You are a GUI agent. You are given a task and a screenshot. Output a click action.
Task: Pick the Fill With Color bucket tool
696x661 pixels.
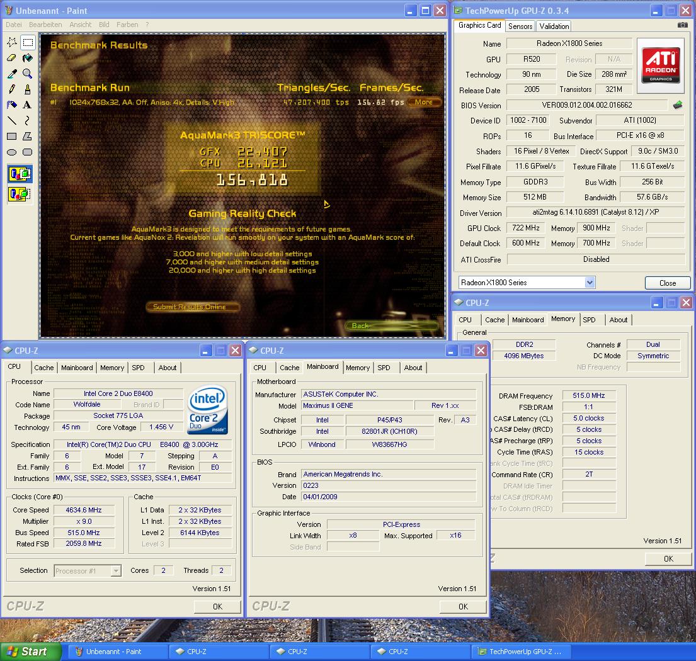pos(28,58)
